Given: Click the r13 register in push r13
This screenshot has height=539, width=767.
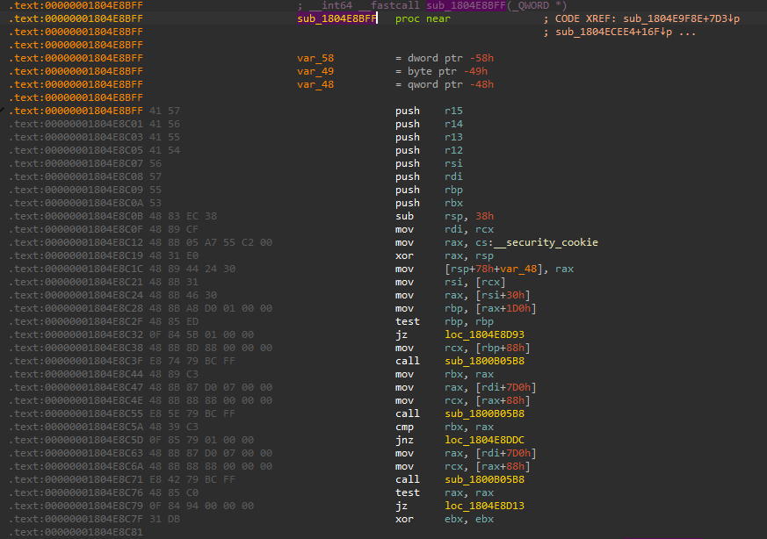Looking at the screenshot, I should coord(454,137).
